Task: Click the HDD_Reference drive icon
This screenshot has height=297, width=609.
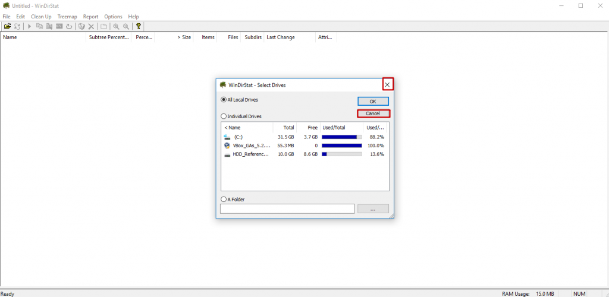Action: [x=227, y=154]
